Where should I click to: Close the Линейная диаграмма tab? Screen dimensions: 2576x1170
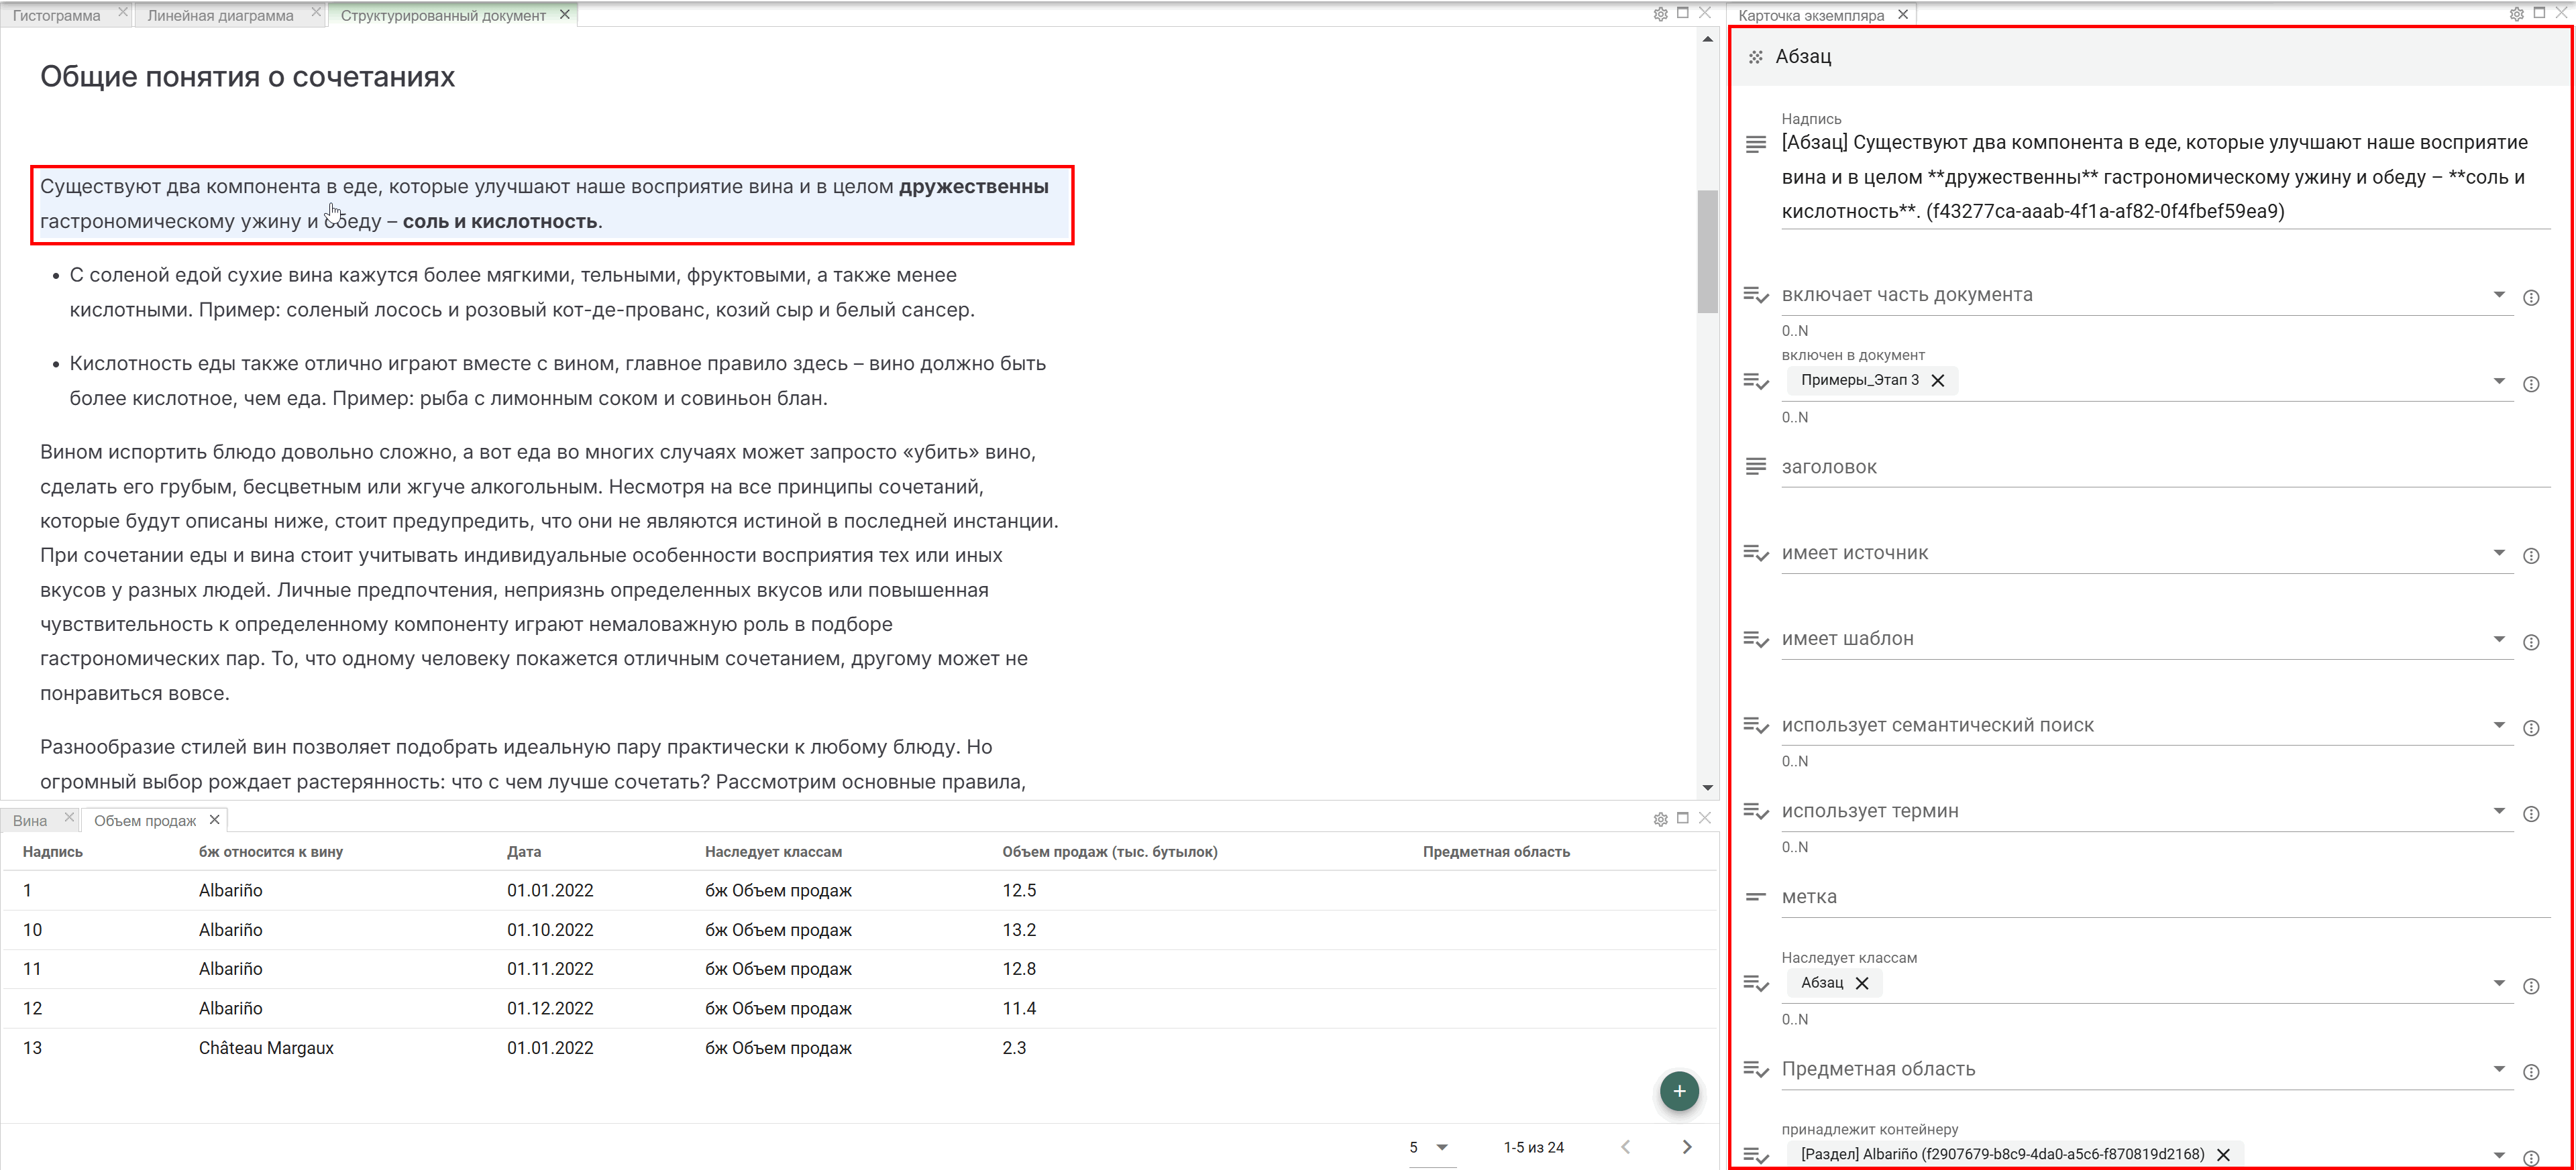(316, 12)
